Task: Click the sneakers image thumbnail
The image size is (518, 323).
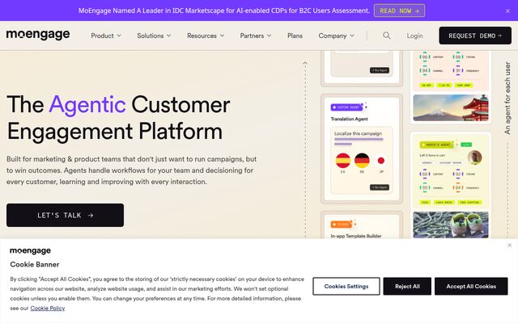Action: (x=451, y=224)
